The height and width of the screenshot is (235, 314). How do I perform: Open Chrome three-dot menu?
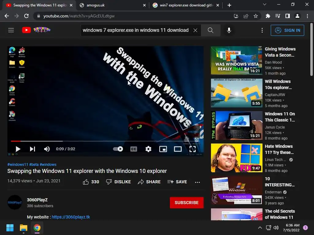point(307,16)
